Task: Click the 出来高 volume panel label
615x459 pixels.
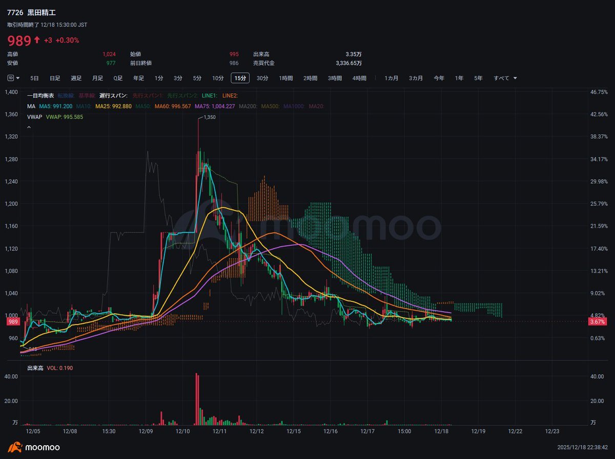Action: coord(35,368)
